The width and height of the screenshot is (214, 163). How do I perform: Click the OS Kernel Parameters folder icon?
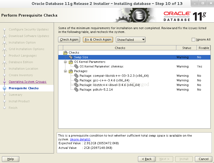pyautogui.click(x=71, y=62)
